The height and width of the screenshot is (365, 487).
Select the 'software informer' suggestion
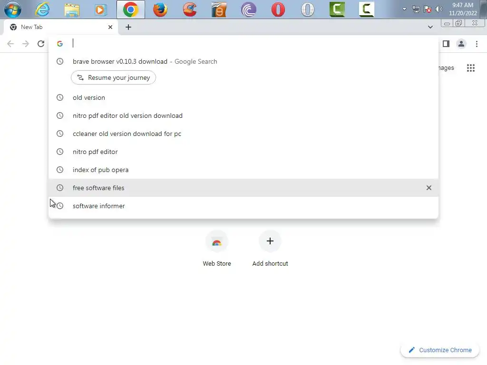(243, 206)
